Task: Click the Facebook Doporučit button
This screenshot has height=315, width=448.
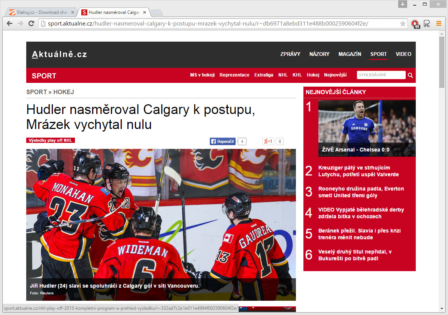Action: (x=223, y=141)
